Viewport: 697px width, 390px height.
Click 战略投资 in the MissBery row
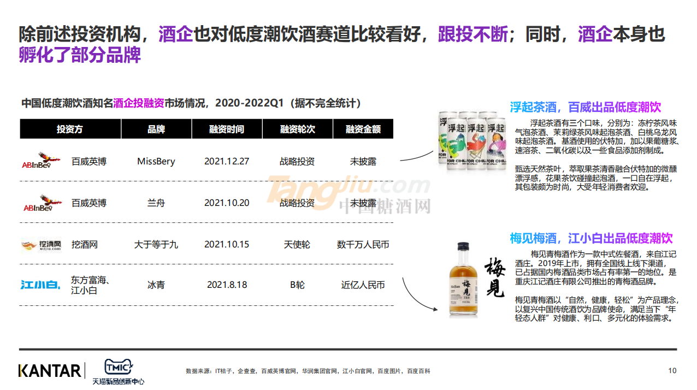pyautogui.click(x=297, y=161)
